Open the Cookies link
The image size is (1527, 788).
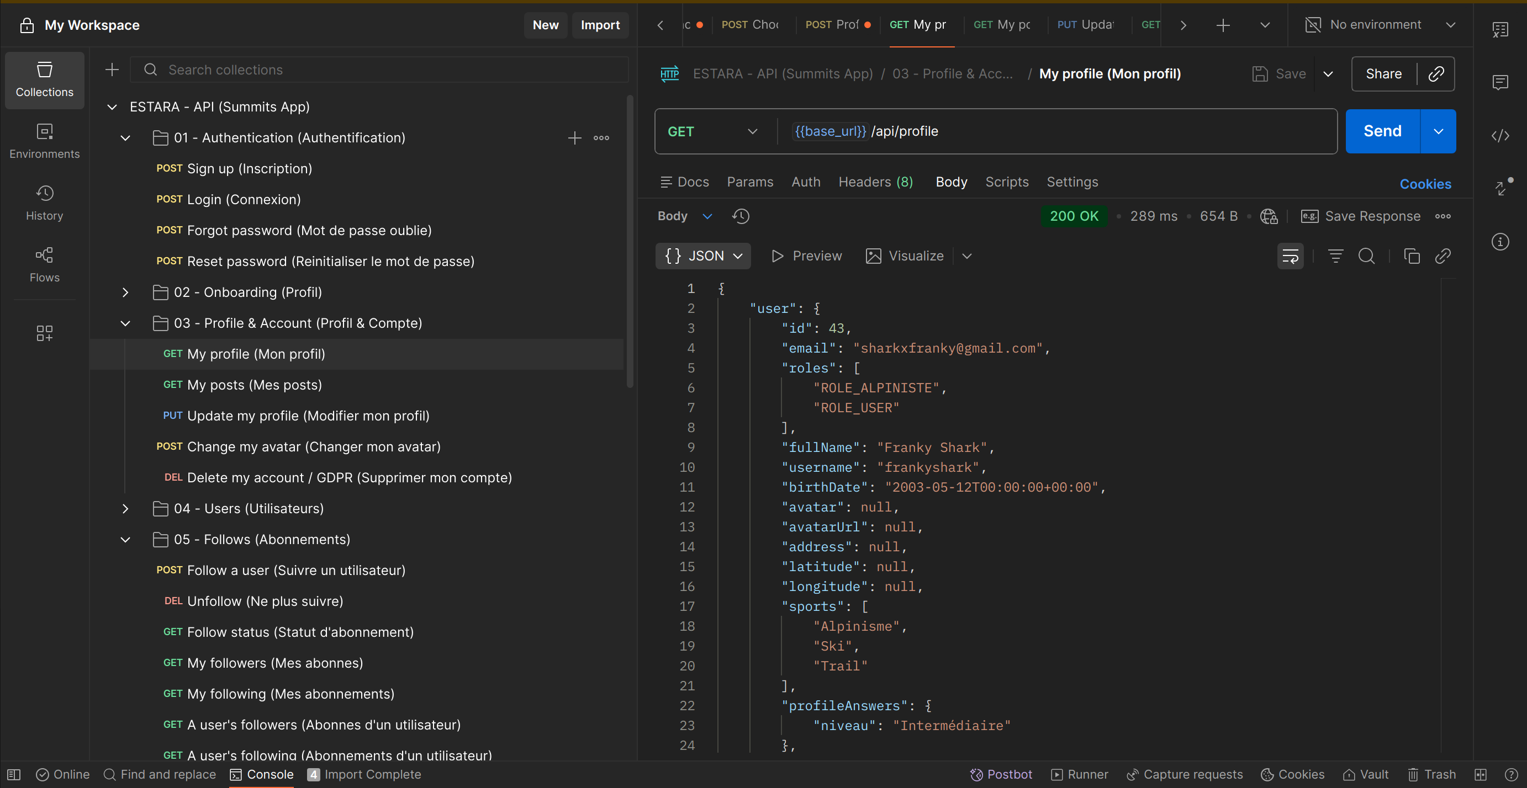point(1425,184)
